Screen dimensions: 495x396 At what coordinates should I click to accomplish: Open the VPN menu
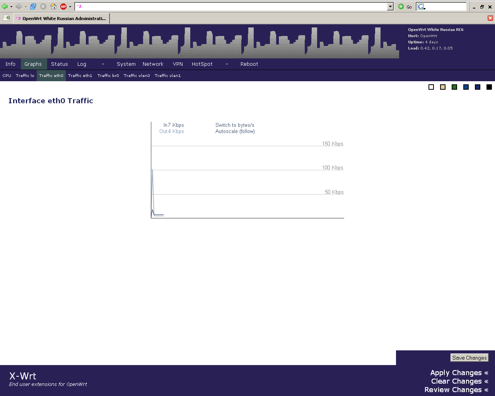click(x=178, y=64)
